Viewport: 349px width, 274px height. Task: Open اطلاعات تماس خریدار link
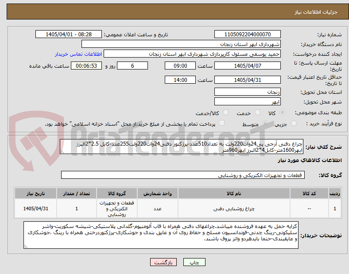pyautogui.click(x=78, y=54)
